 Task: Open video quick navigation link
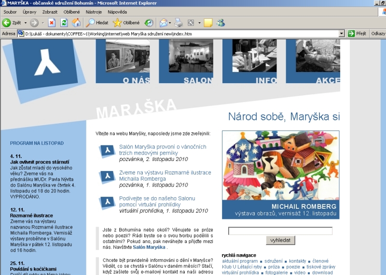(x=300, y=273)
